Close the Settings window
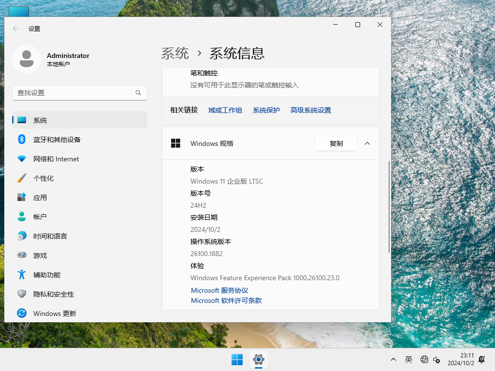The image size is (495, 371). 380,25
